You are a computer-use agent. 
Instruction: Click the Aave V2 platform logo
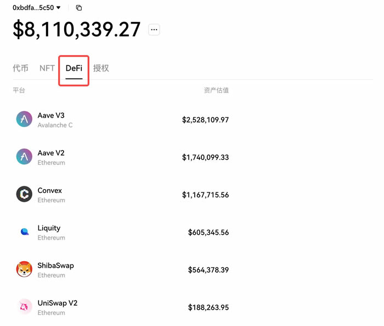pos(24,157)
